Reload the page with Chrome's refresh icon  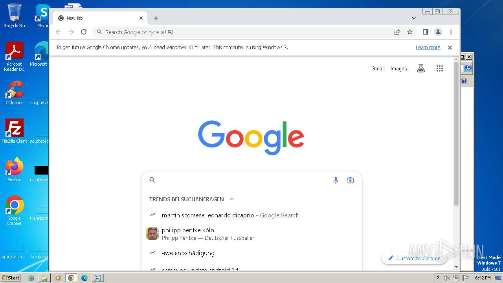84,32
